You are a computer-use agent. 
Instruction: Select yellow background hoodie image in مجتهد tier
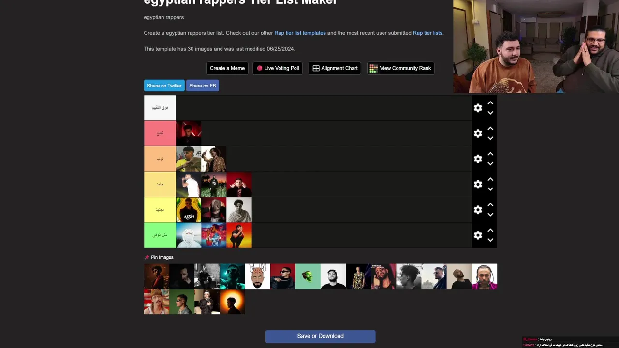point(189,210)
